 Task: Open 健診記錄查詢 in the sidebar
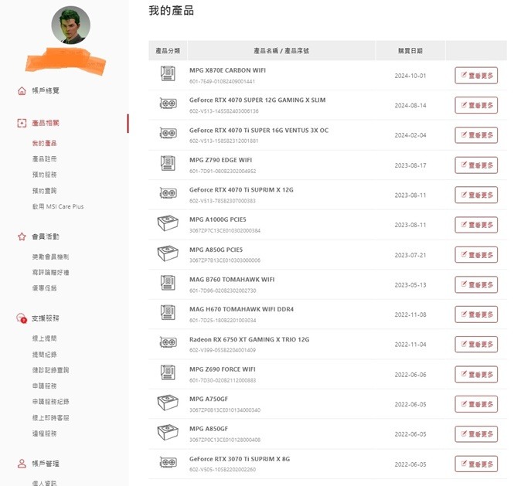(x=50, y=370)
